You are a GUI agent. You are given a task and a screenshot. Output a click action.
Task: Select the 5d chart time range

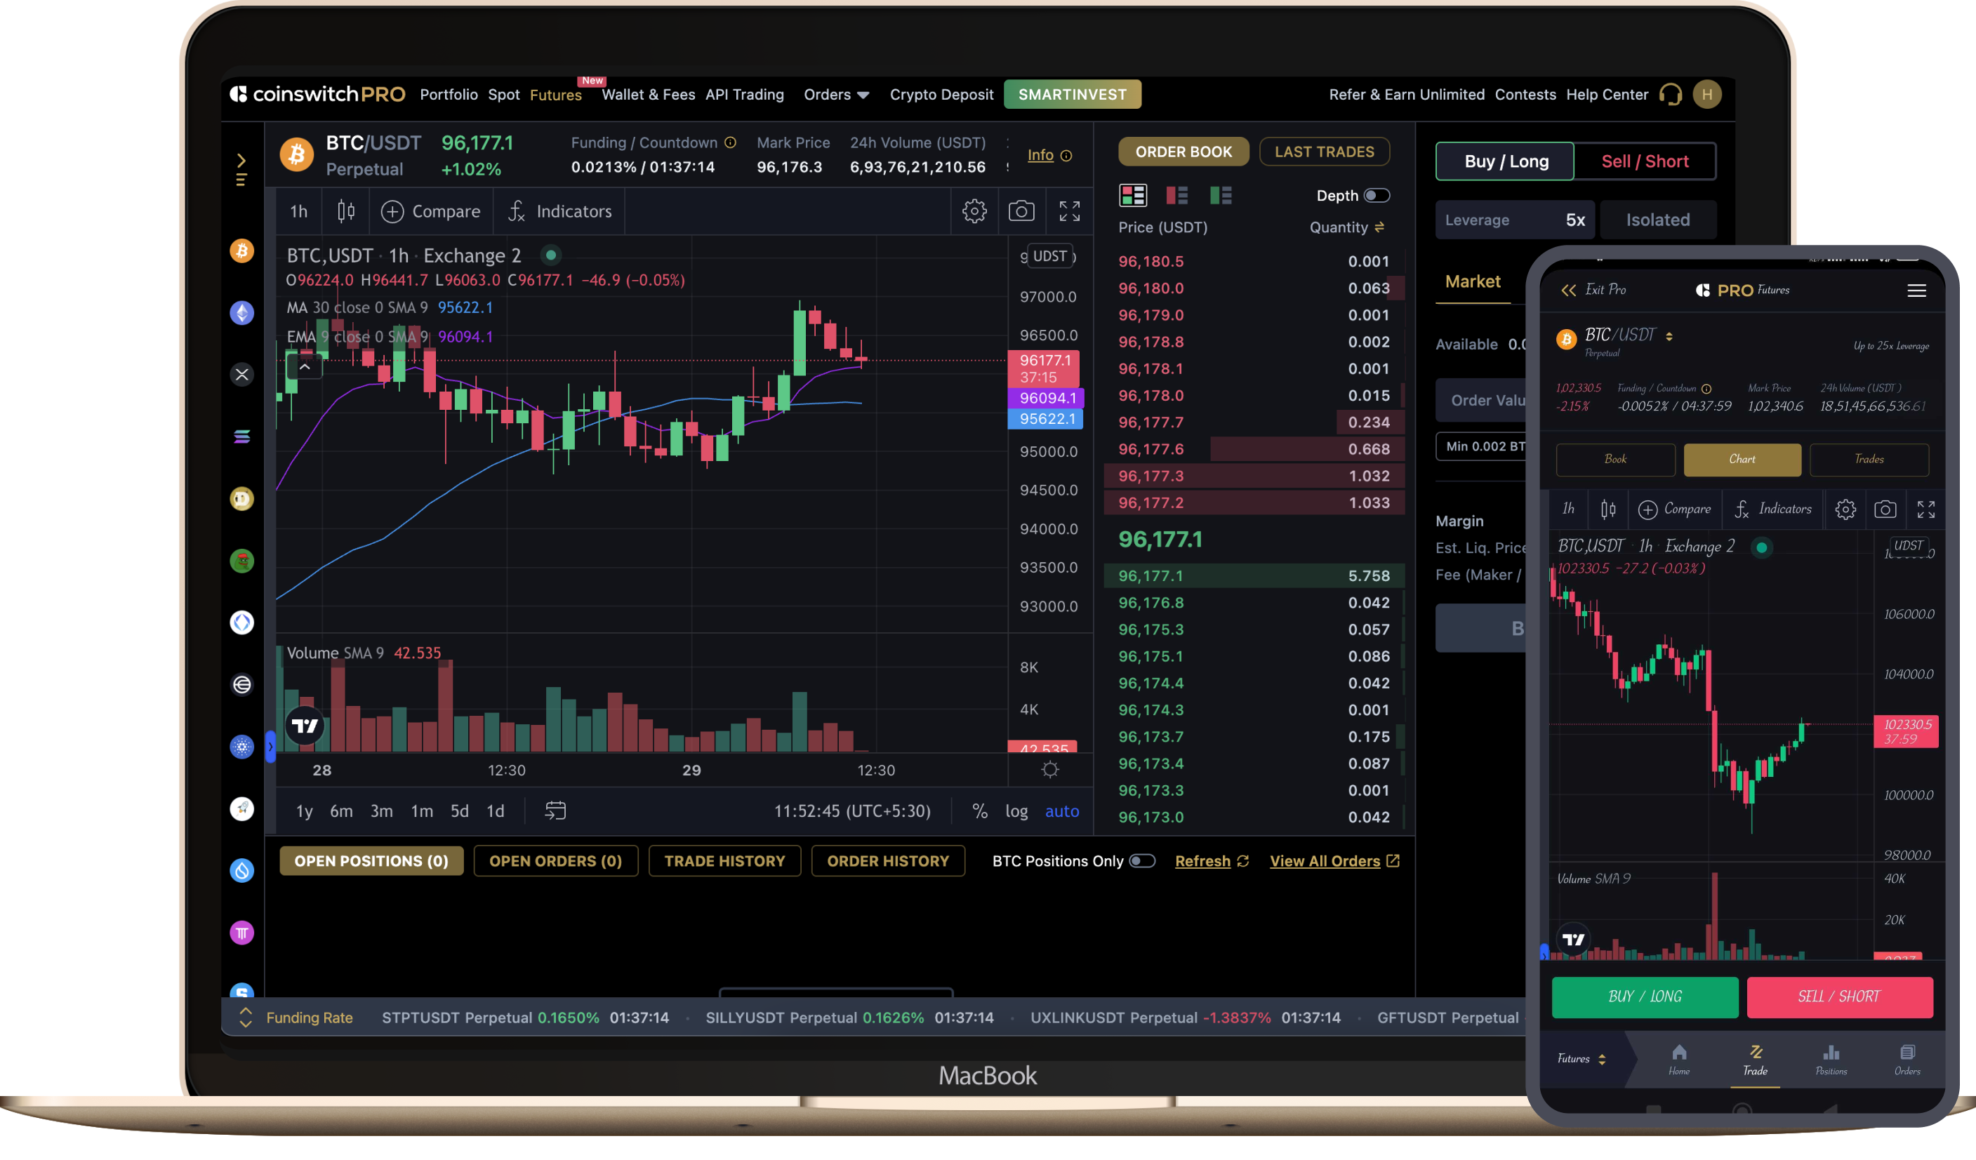point(460,811)
